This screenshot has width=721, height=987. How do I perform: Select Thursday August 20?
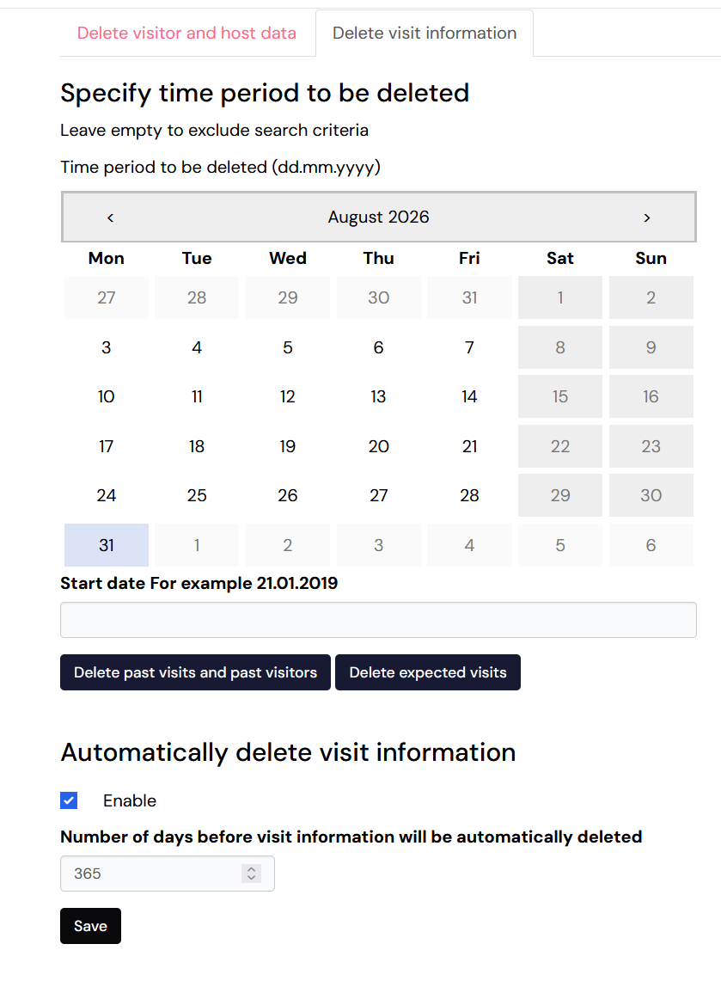pyautogui.click(x=379, y=446)
